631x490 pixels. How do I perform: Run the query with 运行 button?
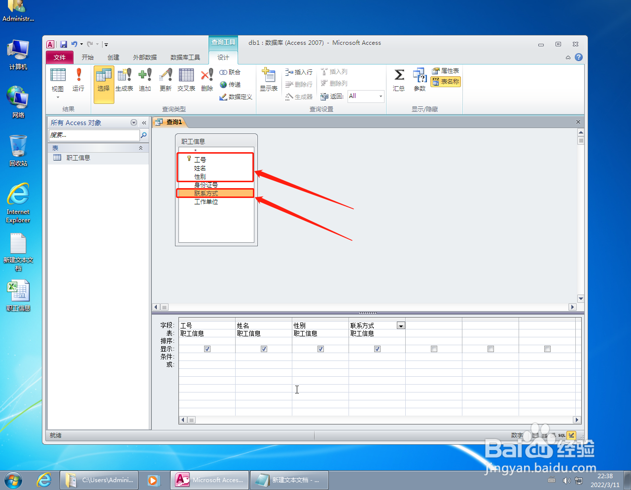(x=78, y=80)
